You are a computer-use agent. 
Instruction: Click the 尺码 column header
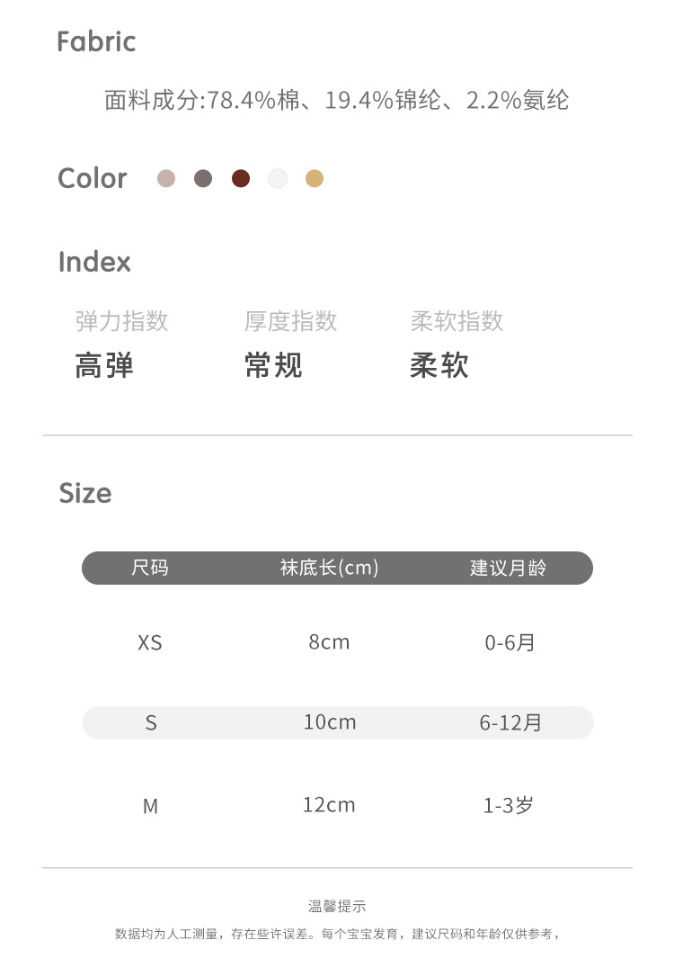pyautogui.click(x=150, y=568)
